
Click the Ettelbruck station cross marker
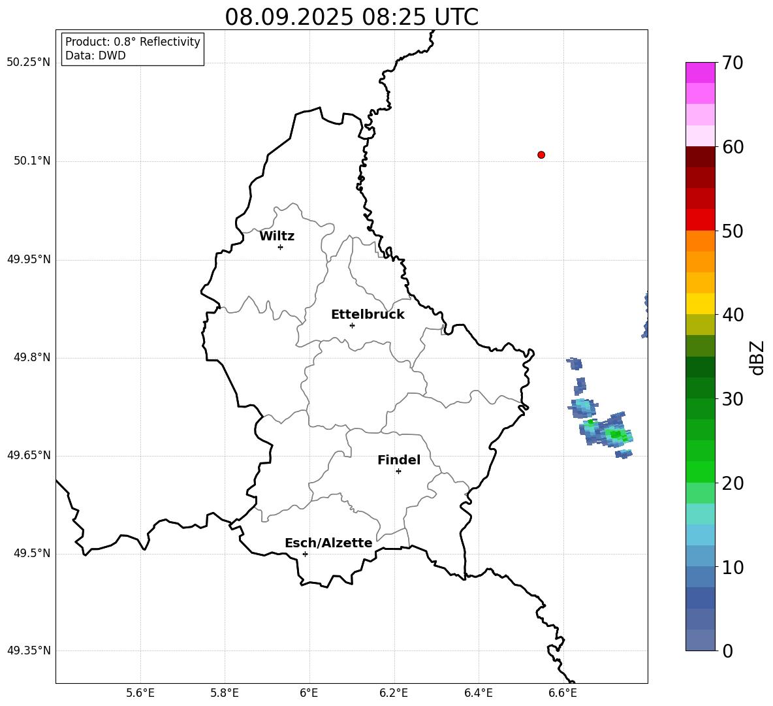[x=352, y=325]
